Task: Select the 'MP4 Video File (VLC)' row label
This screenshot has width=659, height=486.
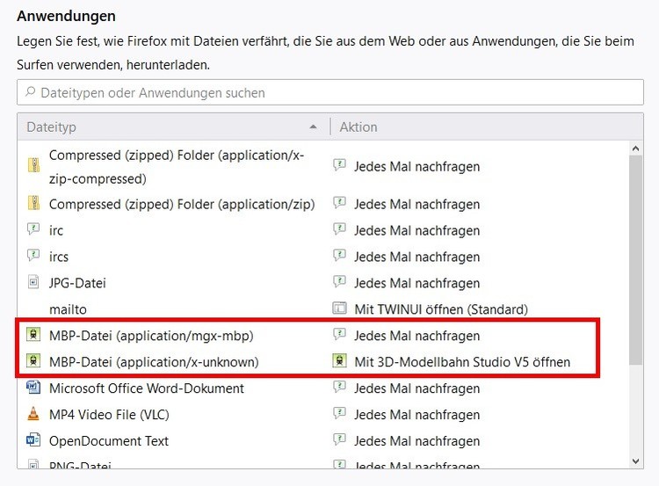Action: coord(109,415)
